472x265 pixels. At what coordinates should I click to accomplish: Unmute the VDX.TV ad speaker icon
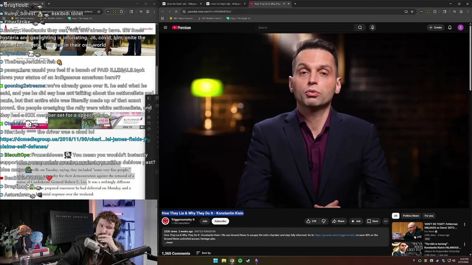(142, 127)
